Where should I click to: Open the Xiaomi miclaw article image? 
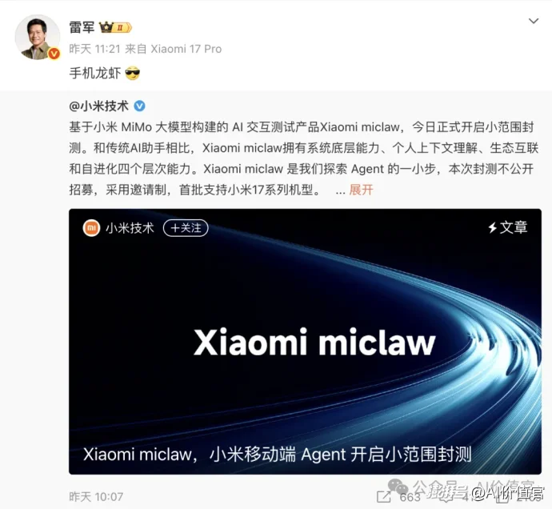(305, 341)
